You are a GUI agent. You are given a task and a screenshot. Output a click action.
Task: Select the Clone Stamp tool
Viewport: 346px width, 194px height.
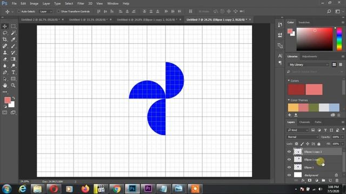(x=5, y=53)
